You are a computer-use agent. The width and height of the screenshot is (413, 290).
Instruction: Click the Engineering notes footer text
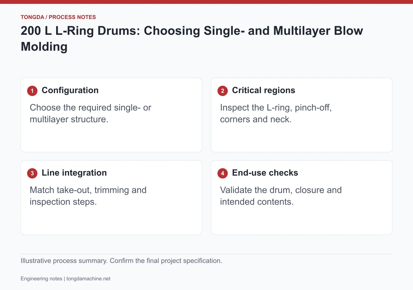click(41, 278)
